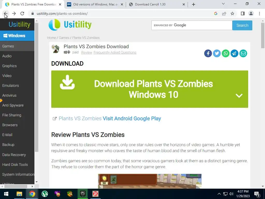
Task: Click the Plants VS Zombies app thumbnail
Action: [56, 49]
